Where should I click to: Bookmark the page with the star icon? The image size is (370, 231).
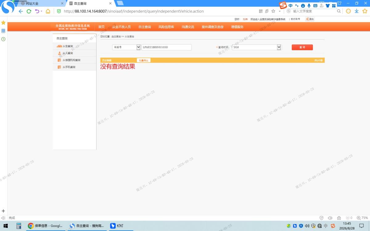(x=273, y=11)
